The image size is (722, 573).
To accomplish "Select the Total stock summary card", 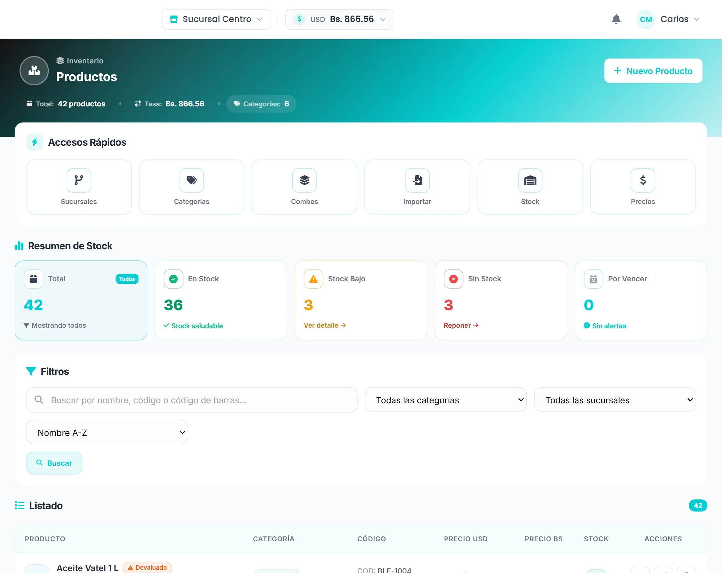I will [x=81, y=300].
